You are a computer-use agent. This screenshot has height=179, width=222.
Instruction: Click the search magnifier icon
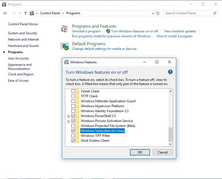click(215, 13)
